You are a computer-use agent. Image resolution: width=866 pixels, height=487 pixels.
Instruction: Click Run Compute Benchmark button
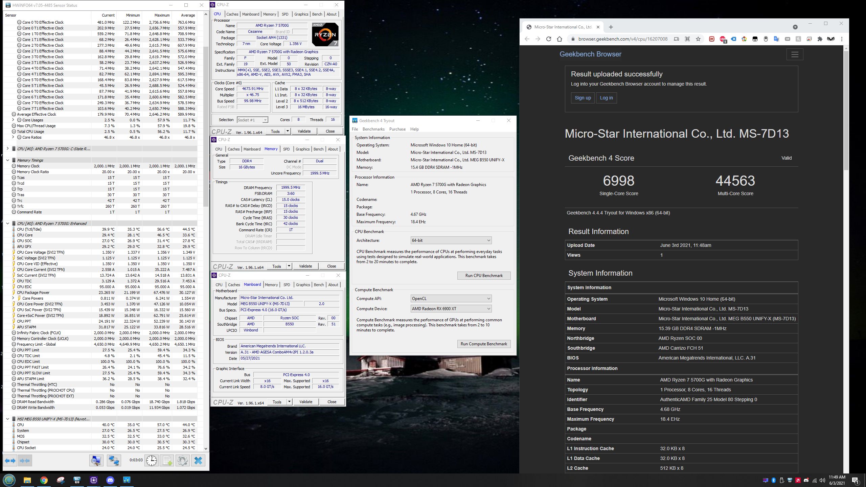coord(484,344)
